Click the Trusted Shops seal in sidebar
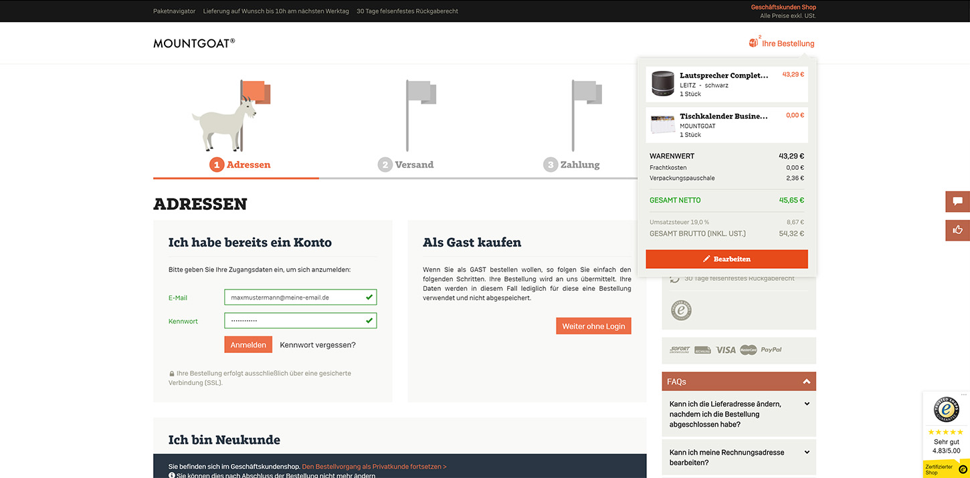970x478 pixels. pyautogui.click(x=681, y=310)
